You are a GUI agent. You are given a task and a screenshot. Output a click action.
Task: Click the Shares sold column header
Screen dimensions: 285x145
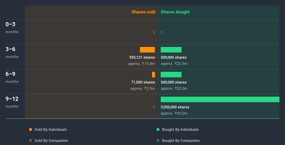point(143,12)
